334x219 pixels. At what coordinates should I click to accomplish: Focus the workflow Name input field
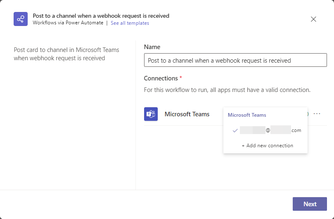coord(235,60)
